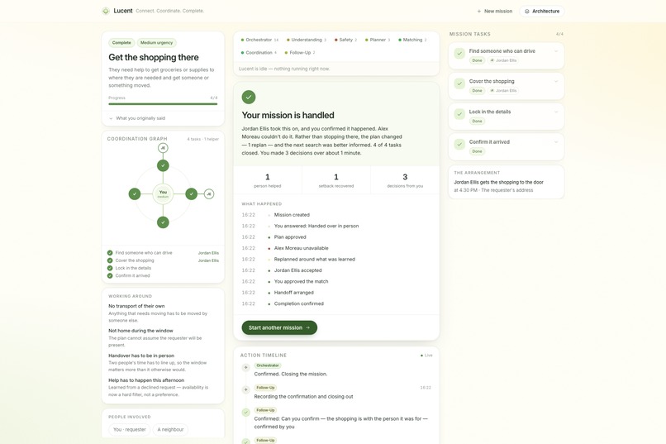Click The Arrangement summary card

[x=506, y=182]
